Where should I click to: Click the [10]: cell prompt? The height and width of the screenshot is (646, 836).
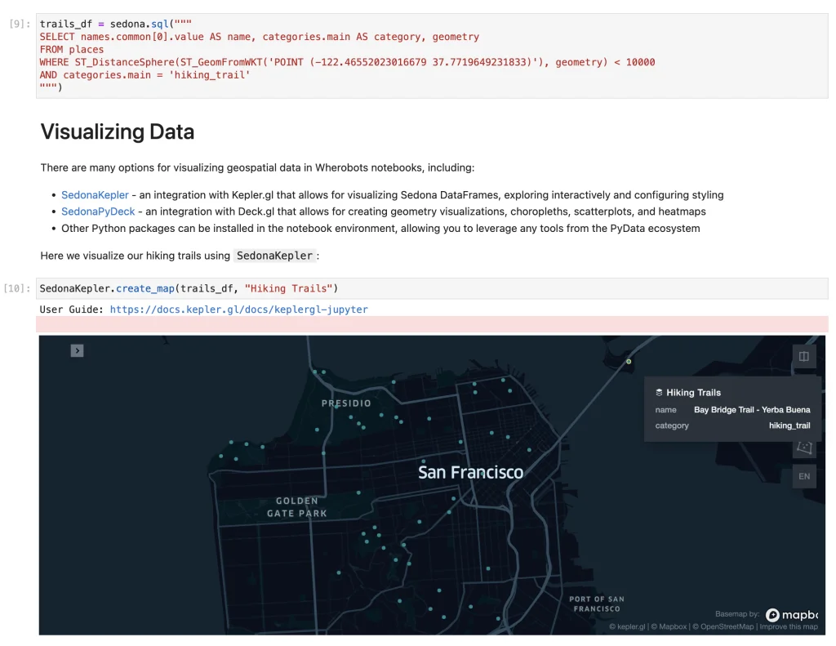(17, 288)
